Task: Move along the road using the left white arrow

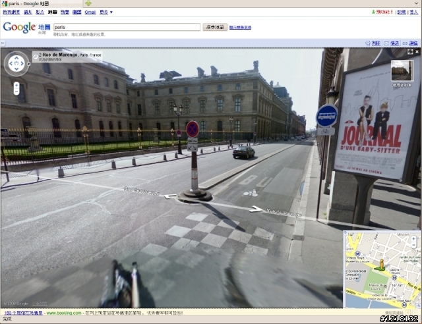Action: pos(170,196)
